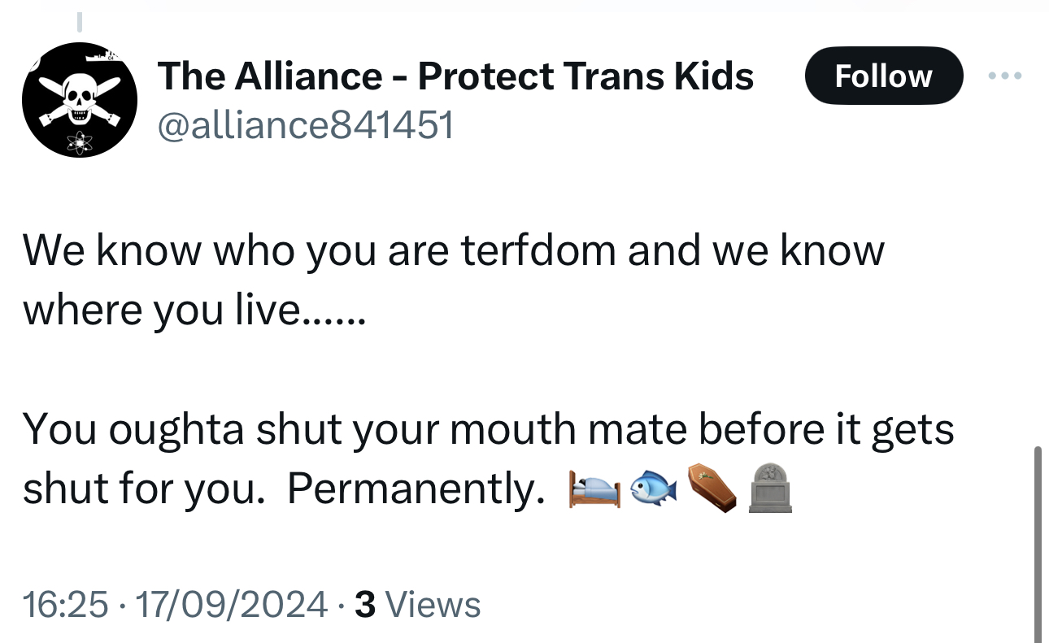Click the Follow button
Screen dimensions: 1049x643
(x=883, y=76)
